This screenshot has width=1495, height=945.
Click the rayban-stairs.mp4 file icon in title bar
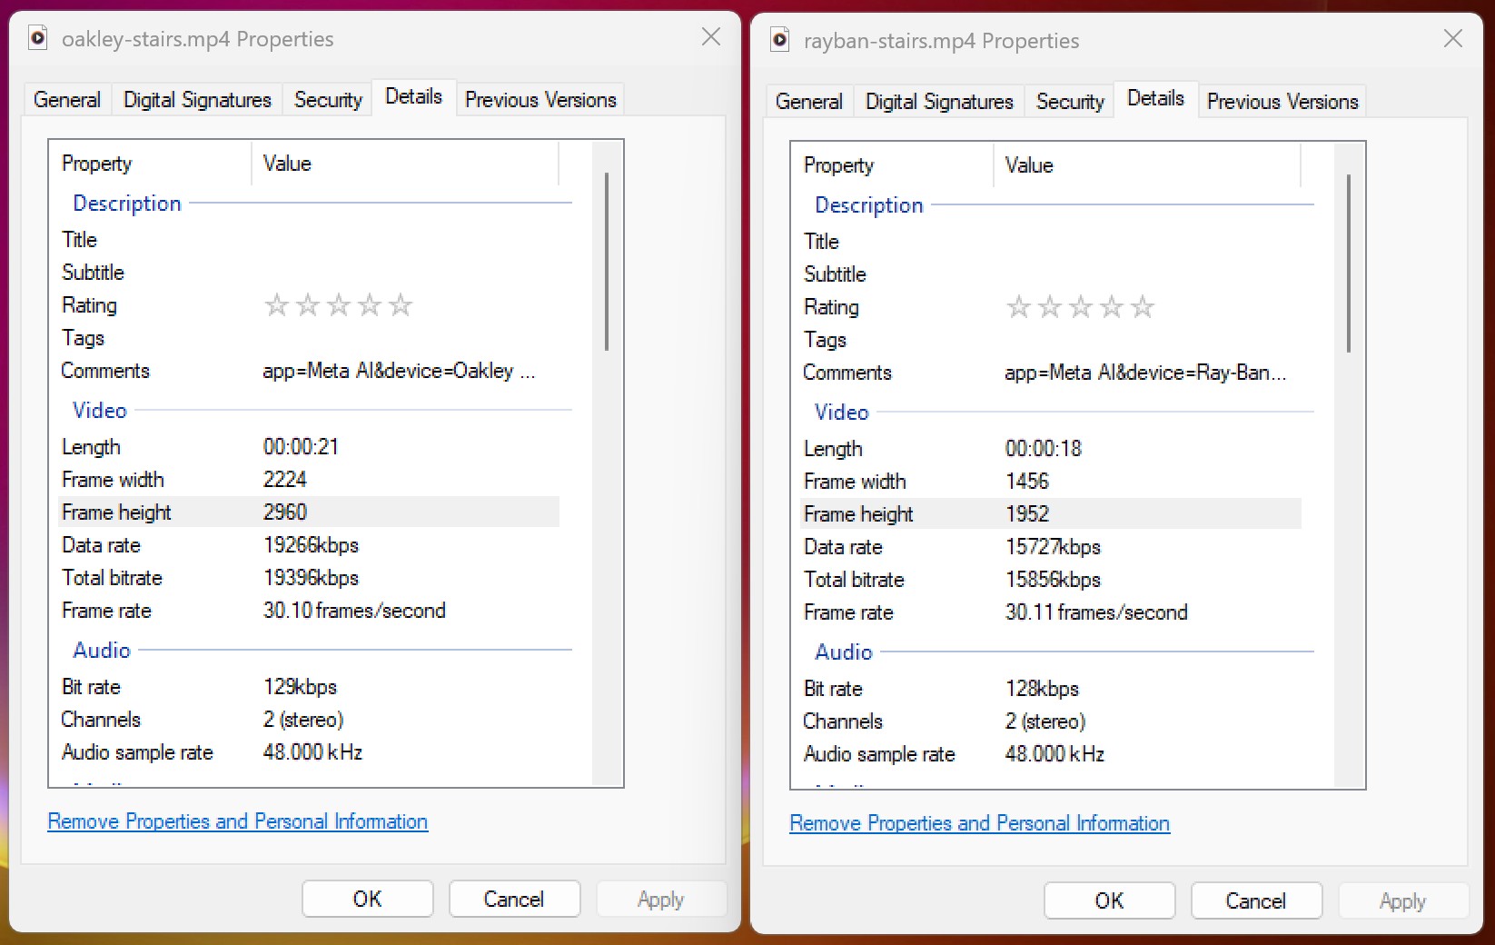click(x=780, y=40)
